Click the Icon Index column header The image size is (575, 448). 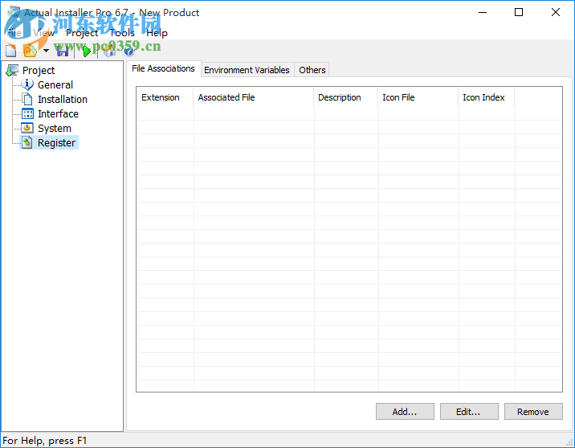point(486,97)
